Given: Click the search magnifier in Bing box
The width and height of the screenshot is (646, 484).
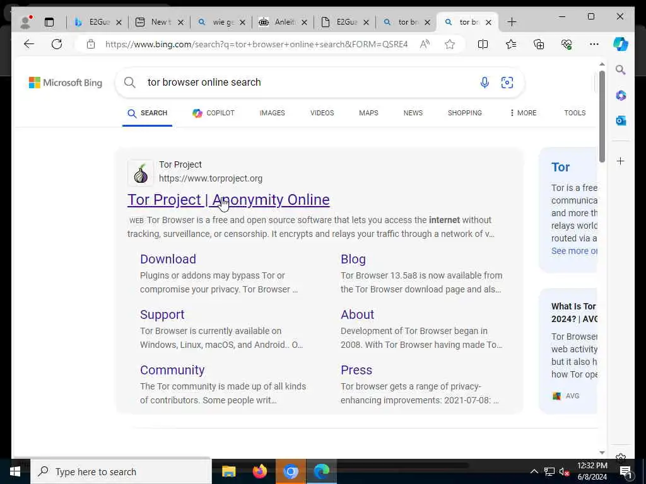Looking at the screenshot, I should tap(130, 83).
